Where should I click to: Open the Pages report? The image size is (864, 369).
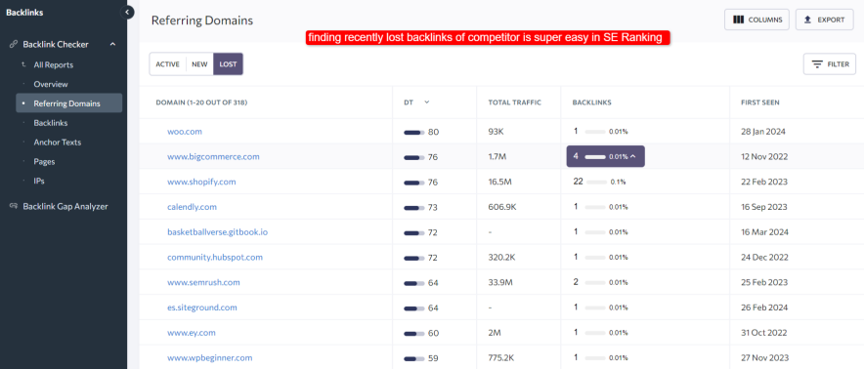44,162
